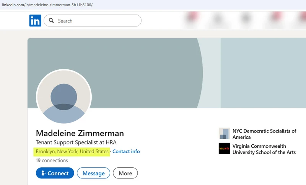Click the Tenant Support Specialist headline

click(x=76, y=142)
